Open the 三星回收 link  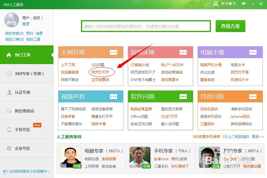coord(207,124)
